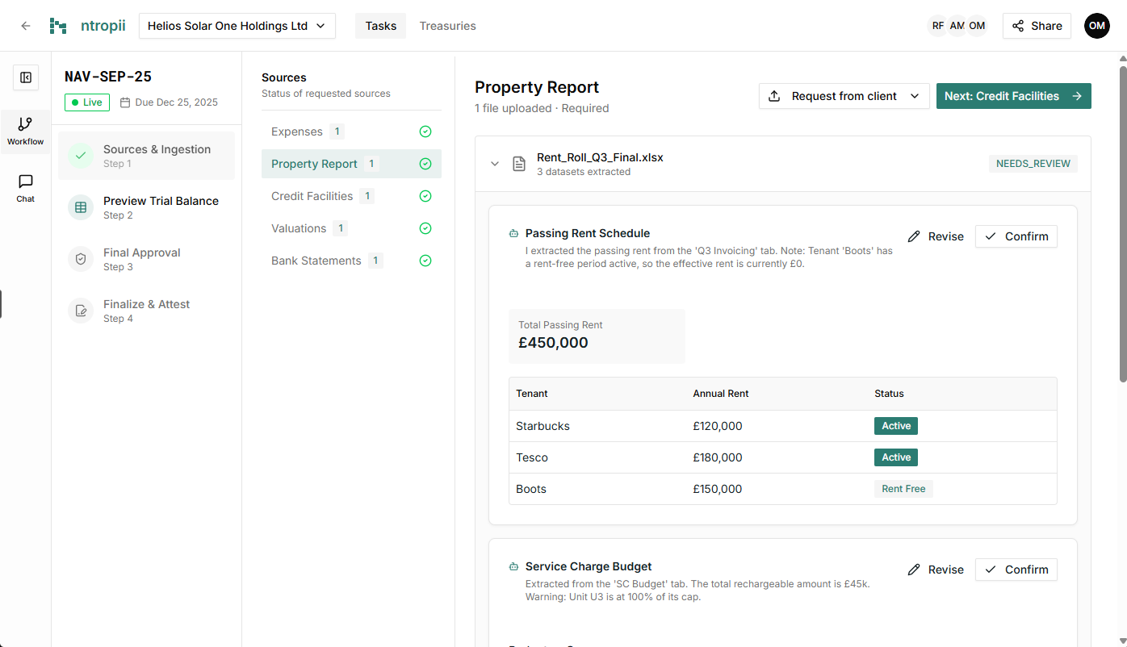
Task: Click the back arrow icon
Action: pos(26,26)
